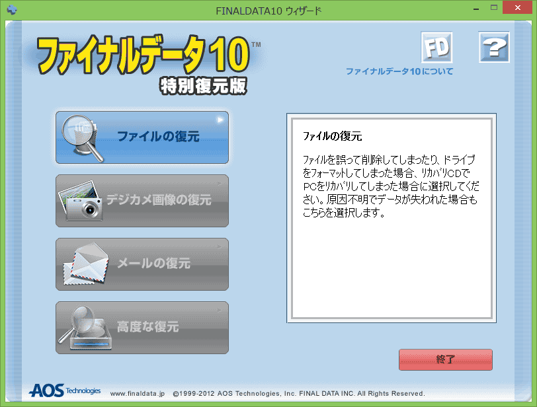Screen dimensions: 537x407
Task: Open help via question mark icon
Action: 494,48
